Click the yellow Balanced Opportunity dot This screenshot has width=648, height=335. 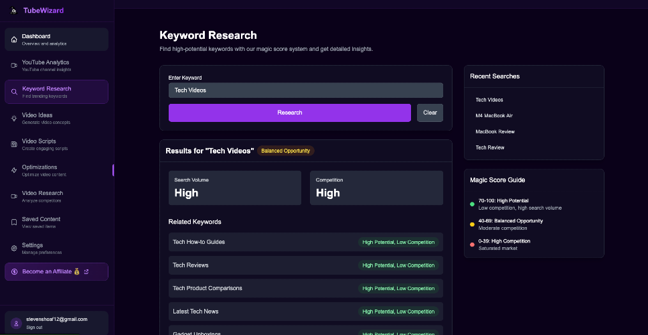pos(472,224)
